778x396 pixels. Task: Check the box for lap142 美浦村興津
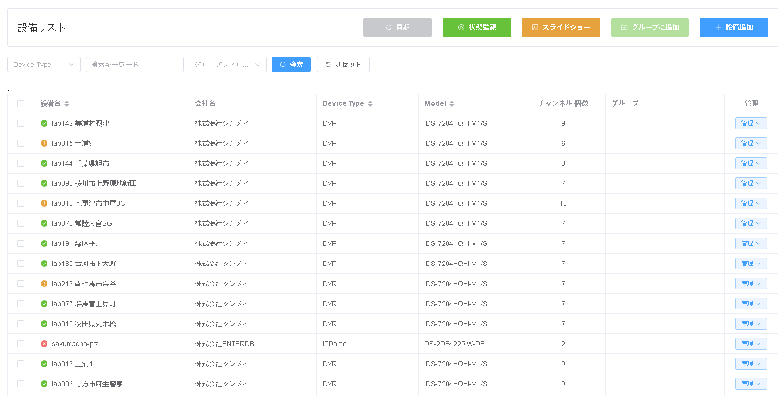(x=21, y=123)
